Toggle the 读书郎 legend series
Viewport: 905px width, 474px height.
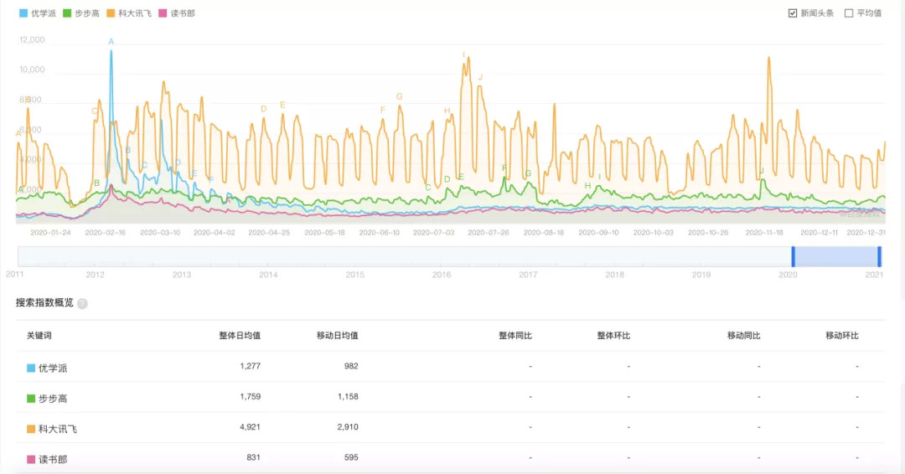tap(177, 13)
